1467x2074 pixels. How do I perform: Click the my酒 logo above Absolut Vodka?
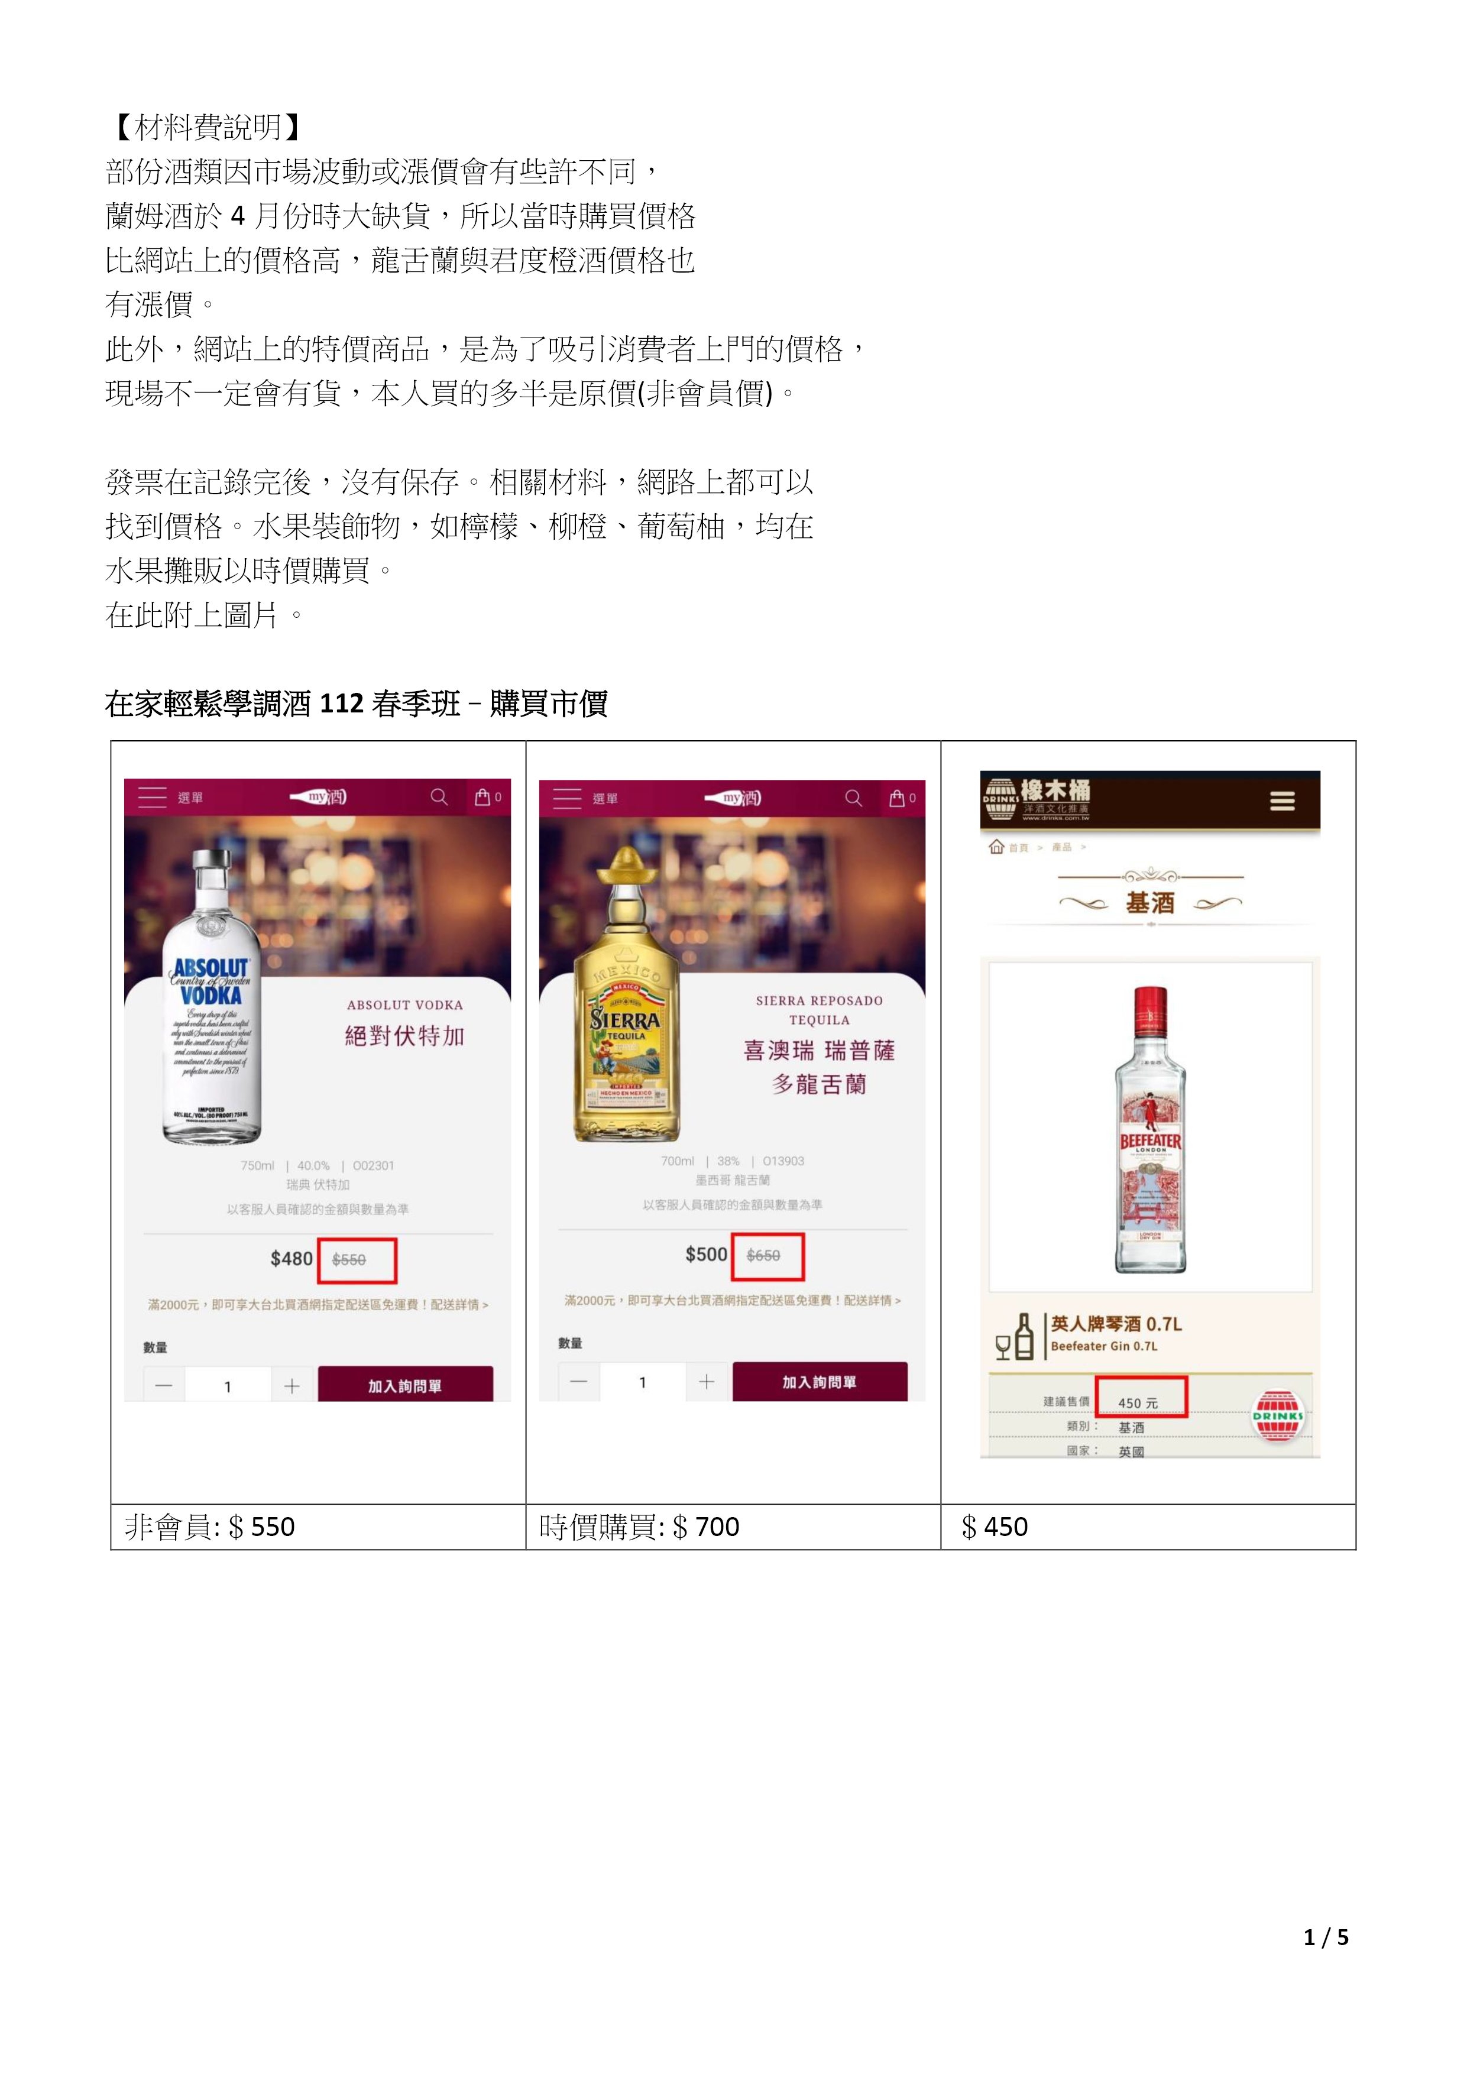(x=318, y=797)
